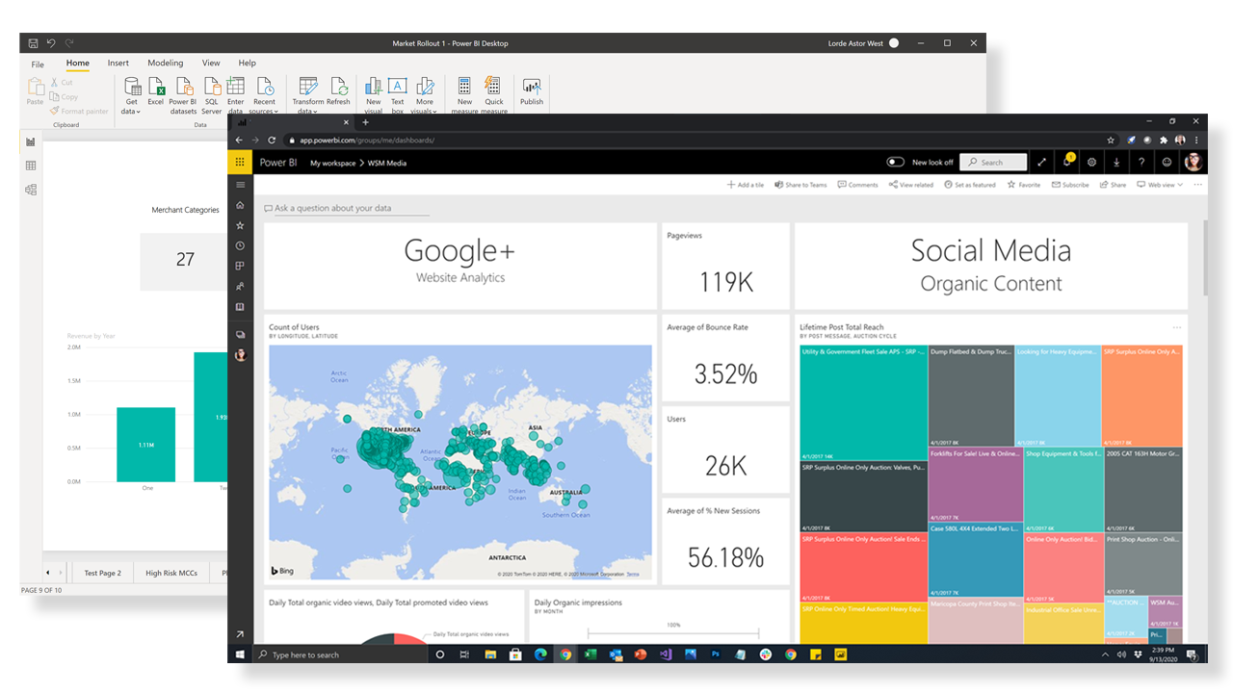1233x693 pixels.
Task: Expand navigation pane arrow at sidebar bottom
Action: tap(240, 634)
